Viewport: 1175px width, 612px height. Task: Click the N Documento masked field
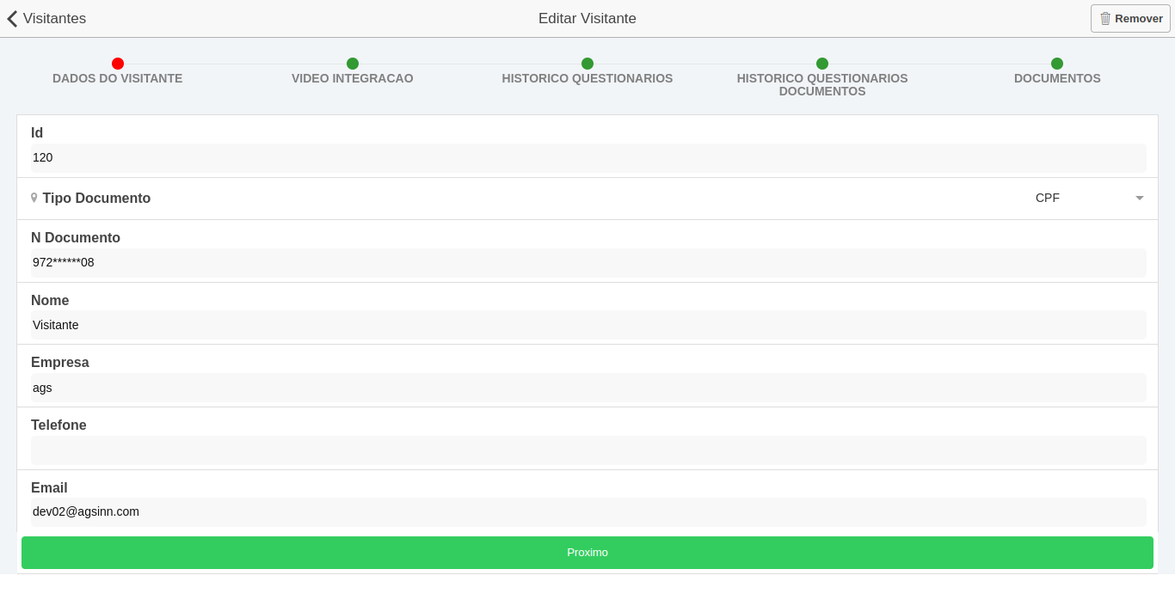click(587, 263)
